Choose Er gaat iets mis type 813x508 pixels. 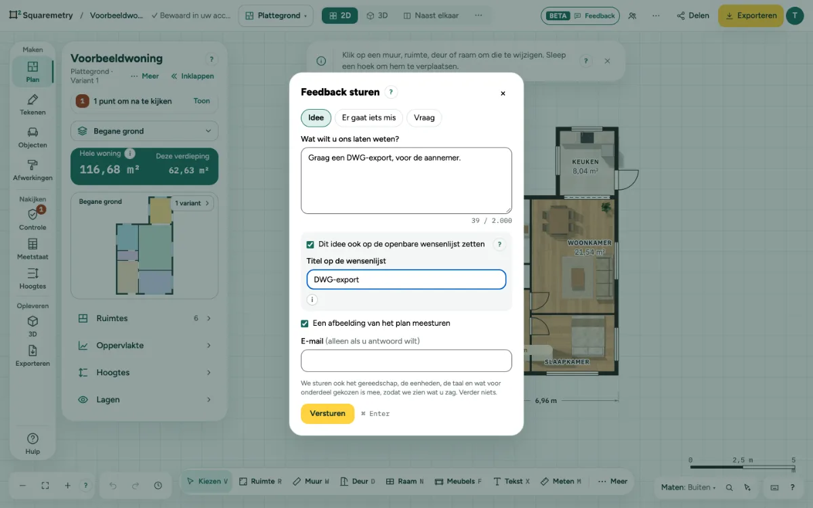click(x=369, y=118)
